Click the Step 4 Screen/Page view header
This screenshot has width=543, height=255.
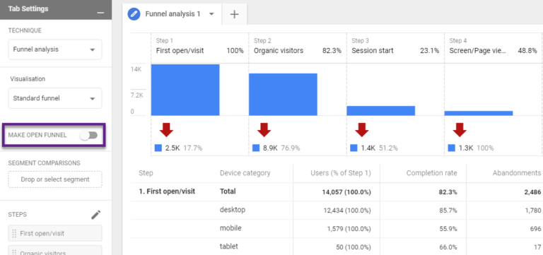493,46
